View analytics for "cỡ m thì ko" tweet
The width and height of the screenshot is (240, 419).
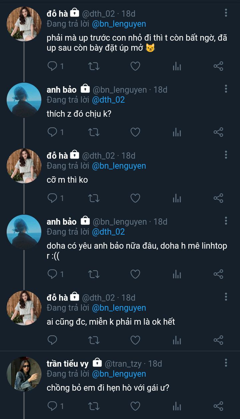click(x=177, y=198)
